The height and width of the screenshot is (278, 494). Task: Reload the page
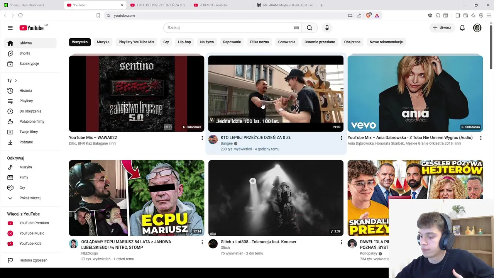(20, 15)
